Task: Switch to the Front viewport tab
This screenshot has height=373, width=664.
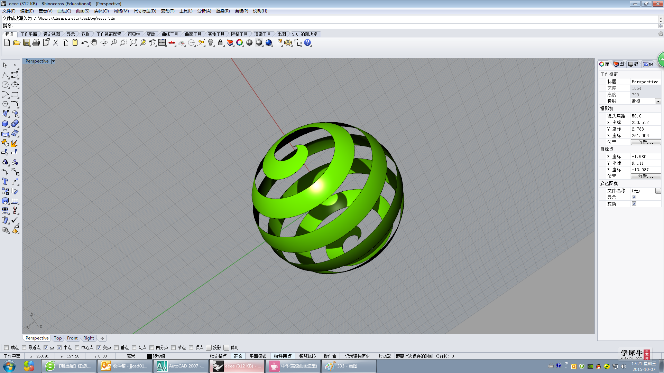Action: click(72, 338)
